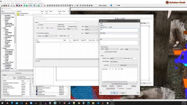Open the End phase dropdown
The width and height of the screenshot is (187, 105).
[x=91, y=33]
